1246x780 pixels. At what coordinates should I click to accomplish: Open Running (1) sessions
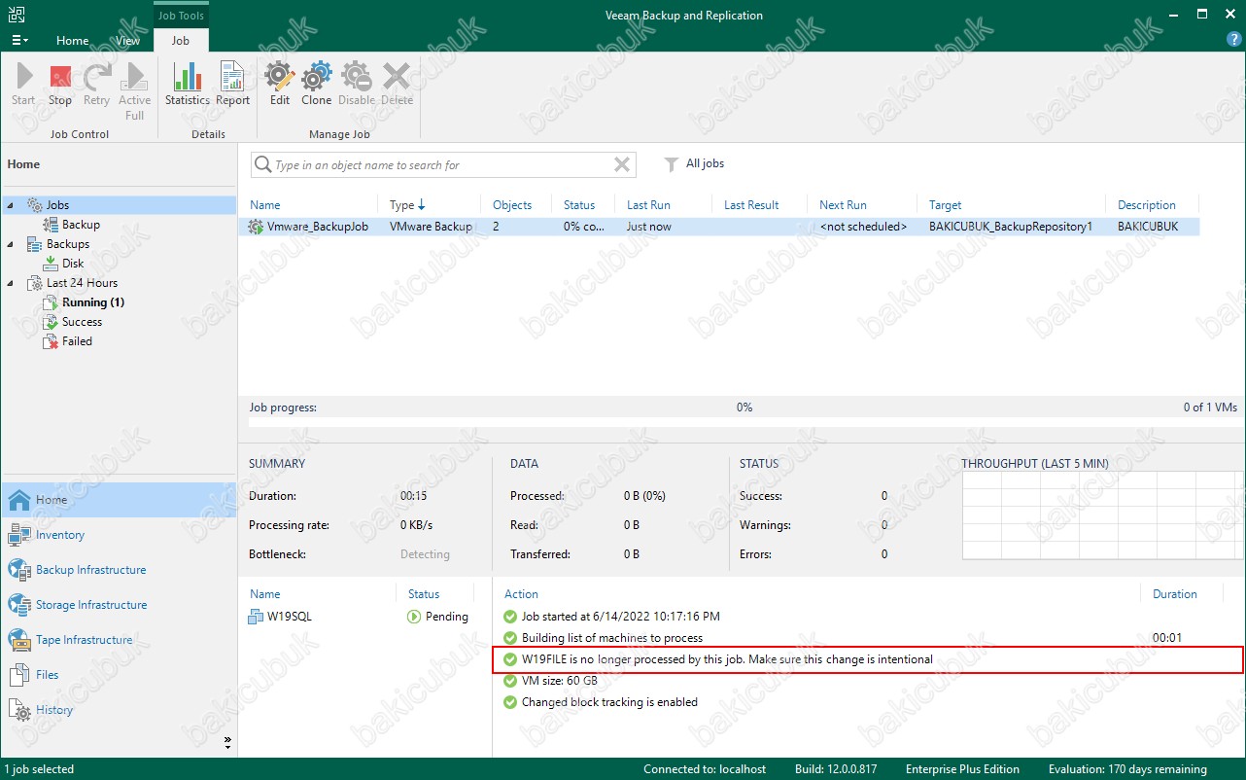click(x=93, y=302)
